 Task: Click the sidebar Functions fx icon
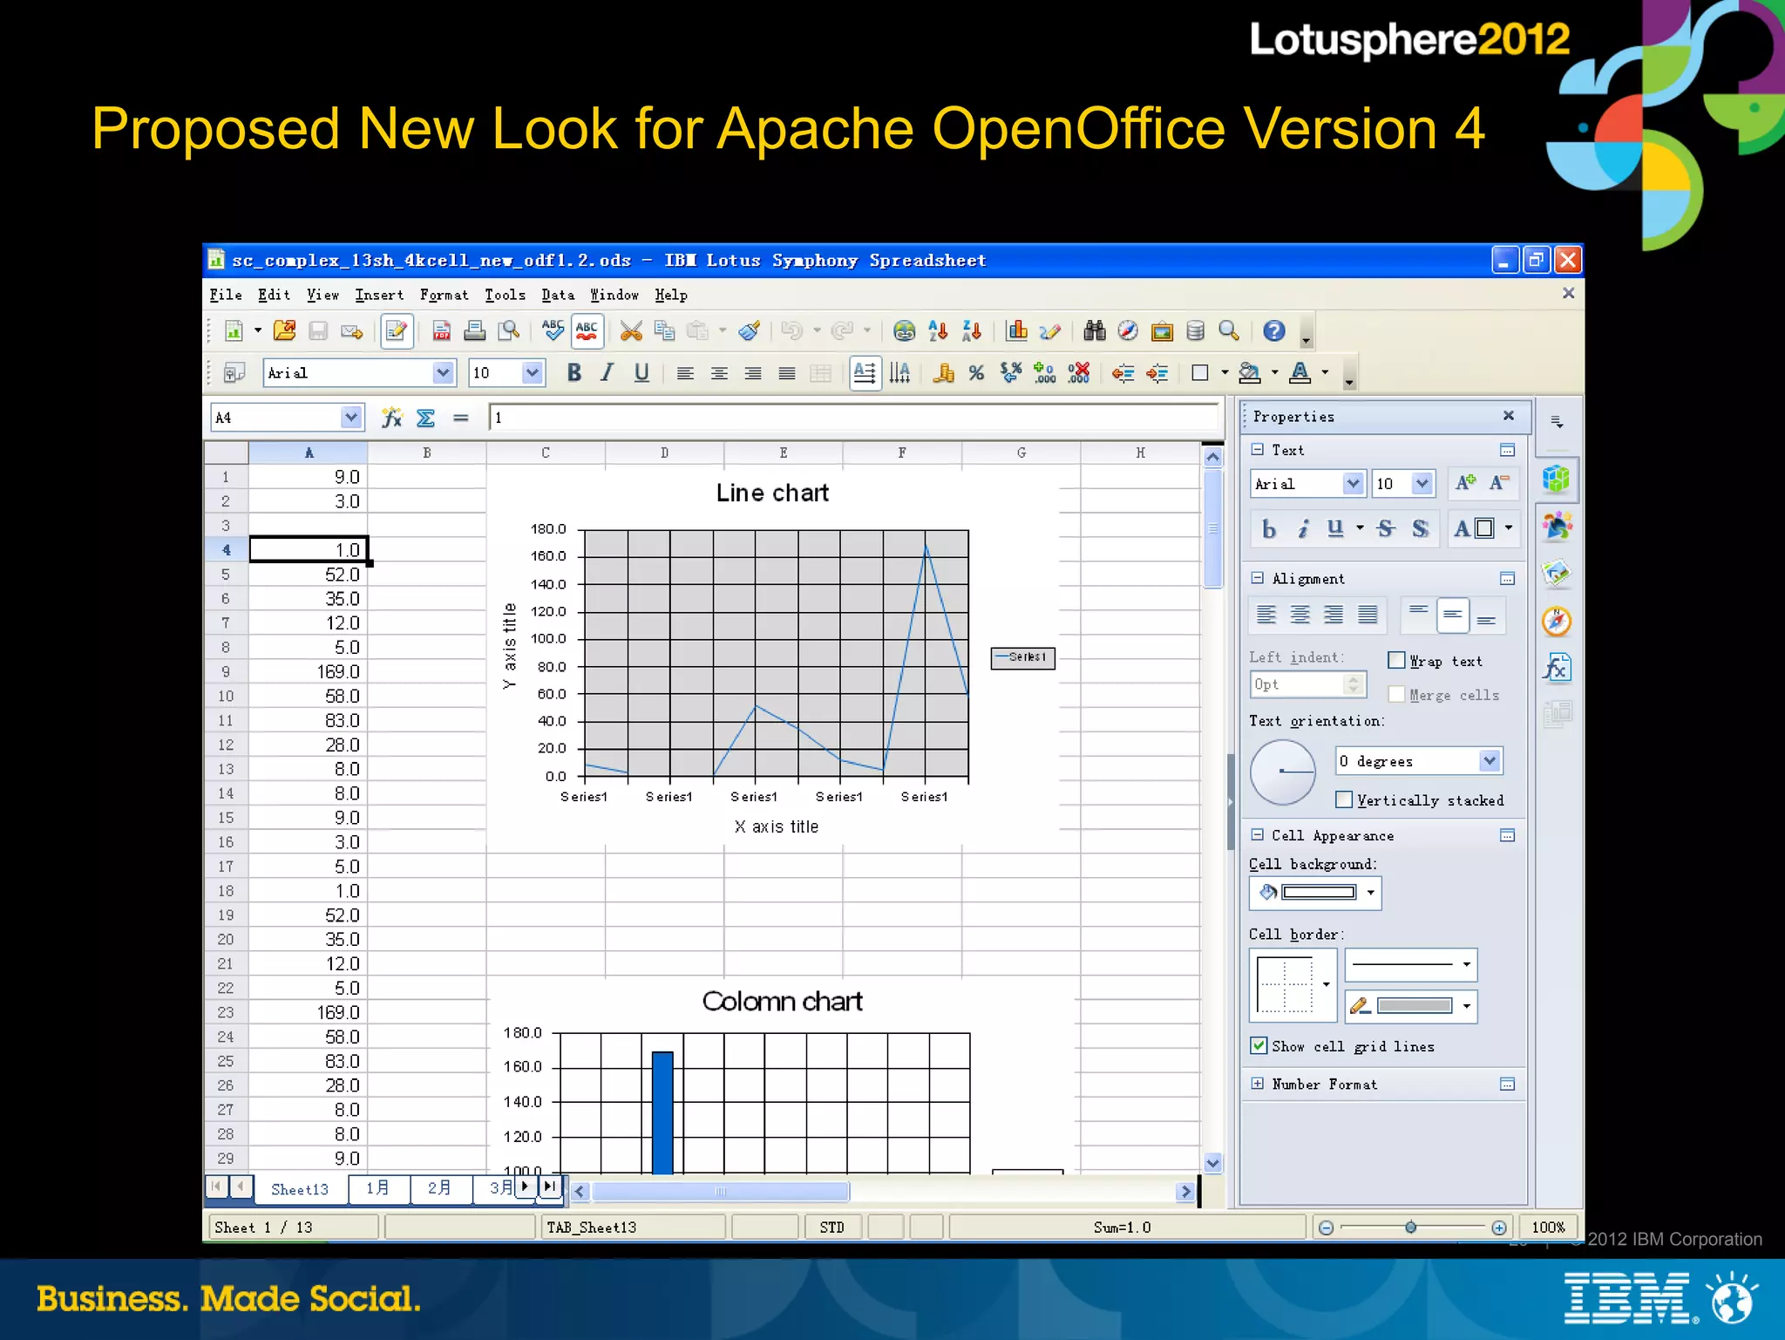tap(1557, 668)
